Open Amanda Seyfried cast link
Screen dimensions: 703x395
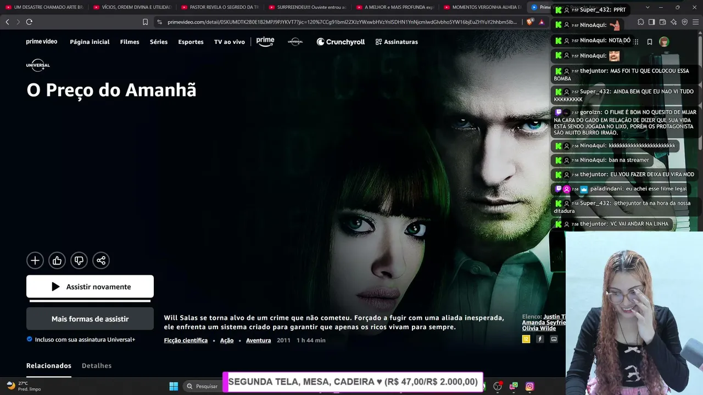544,323
